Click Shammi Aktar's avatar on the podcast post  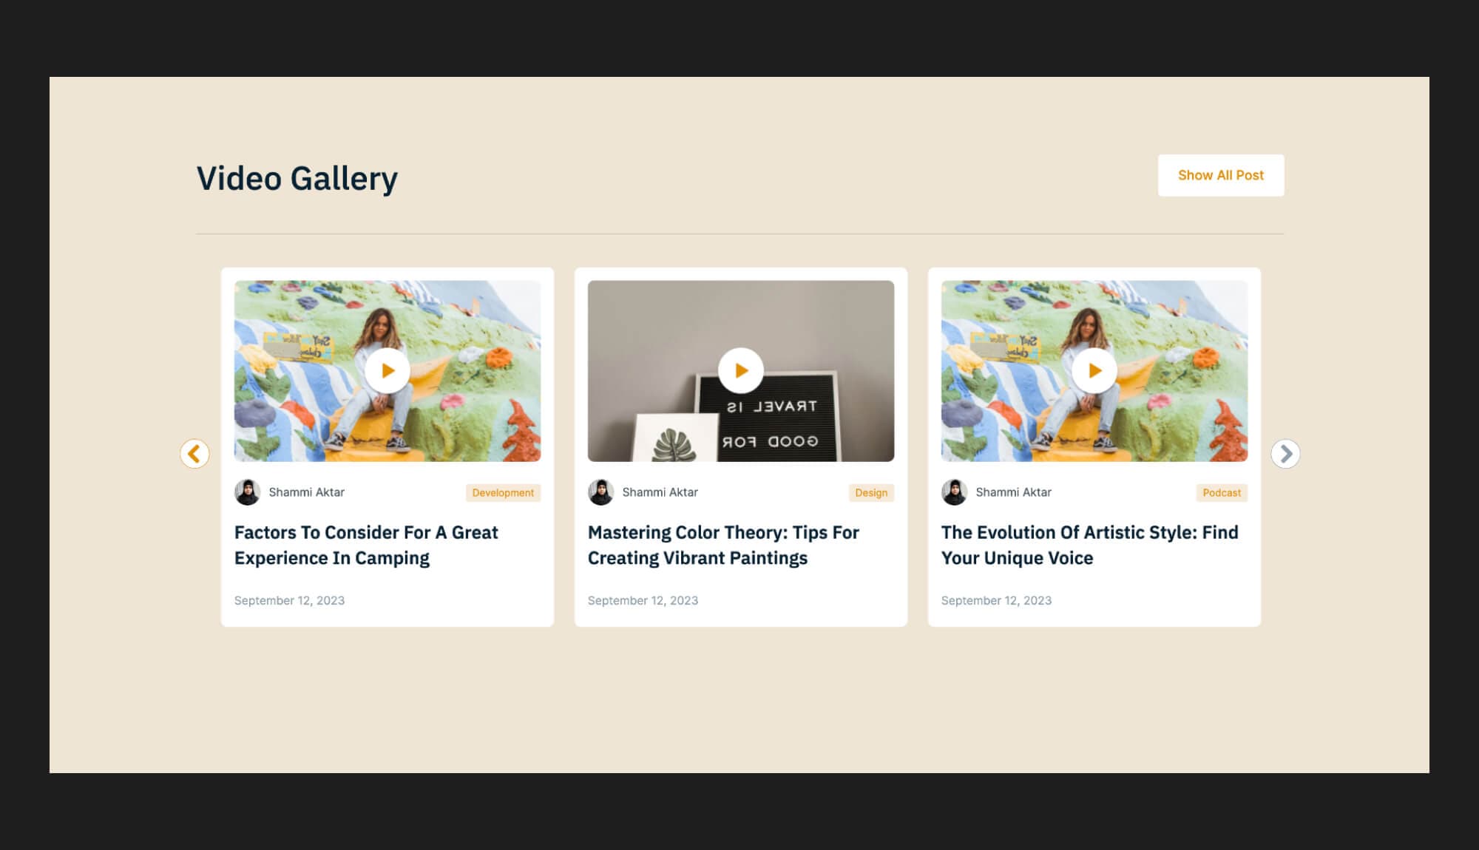coord(954,492)
